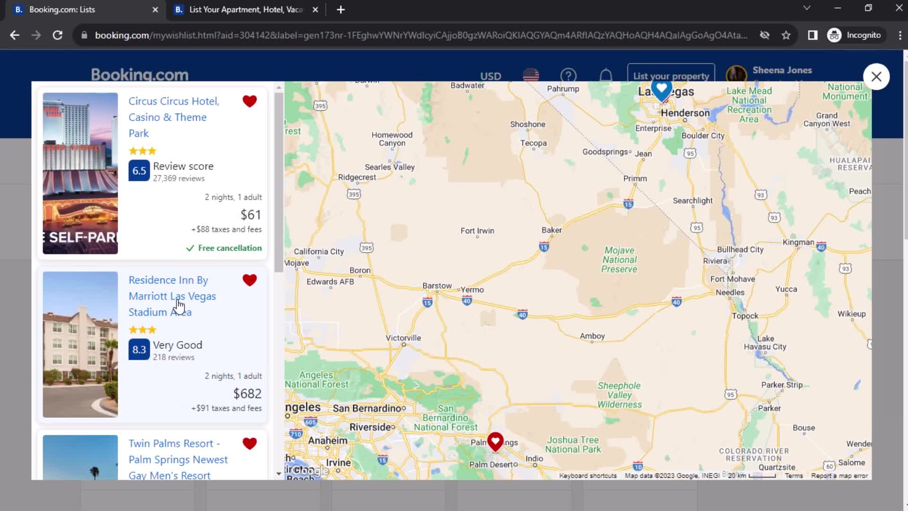This screenshot has height=511, width=908.
Task: Click the Google logo on the map
Action: click(310, 471)
